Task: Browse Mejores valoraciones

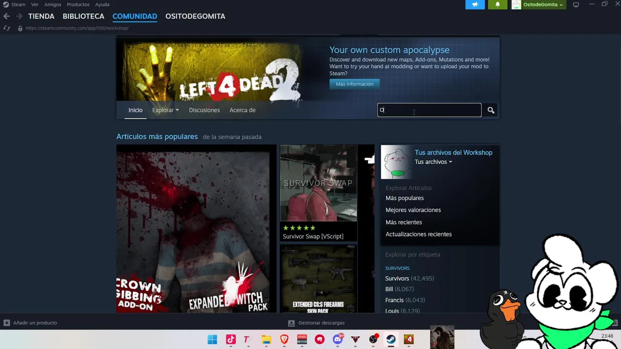Action: tap(413, 210)
